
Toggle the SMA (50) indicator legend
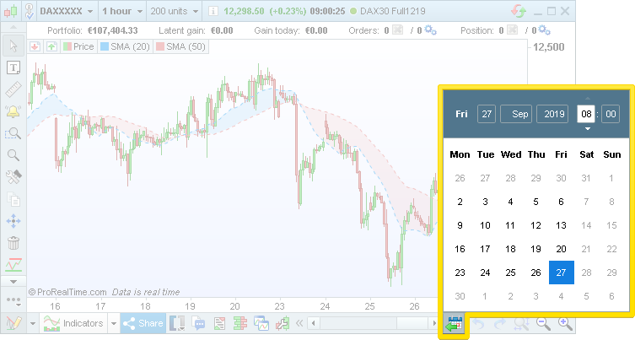point(180,46)
